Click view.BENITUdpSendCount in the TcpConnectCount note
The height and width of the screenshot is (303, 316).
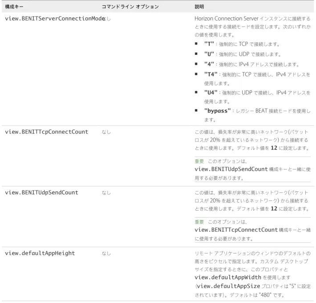(231, 169)
